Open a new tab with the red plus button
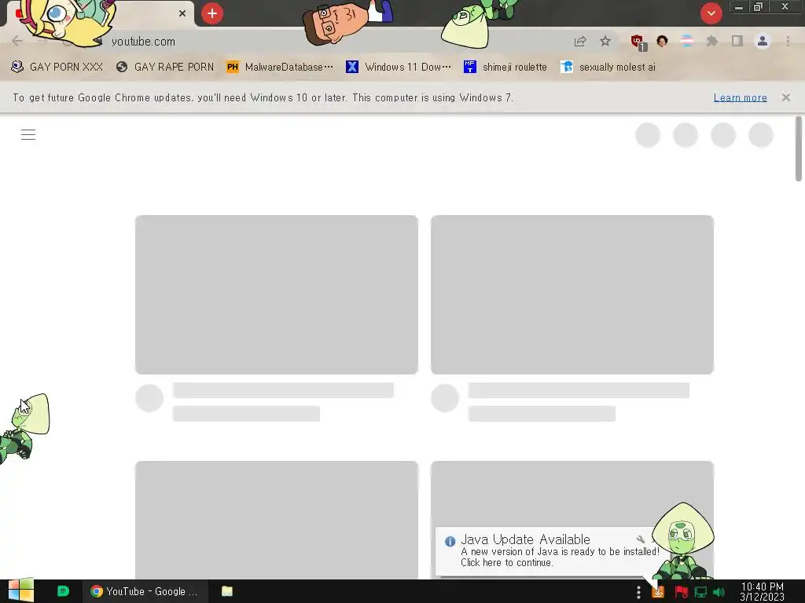 212,13
